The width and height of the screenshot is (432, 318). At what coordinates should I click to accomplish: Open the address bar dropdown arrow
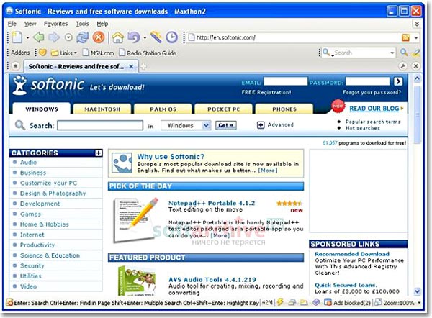pyautogui.click(x=416, y=37)
